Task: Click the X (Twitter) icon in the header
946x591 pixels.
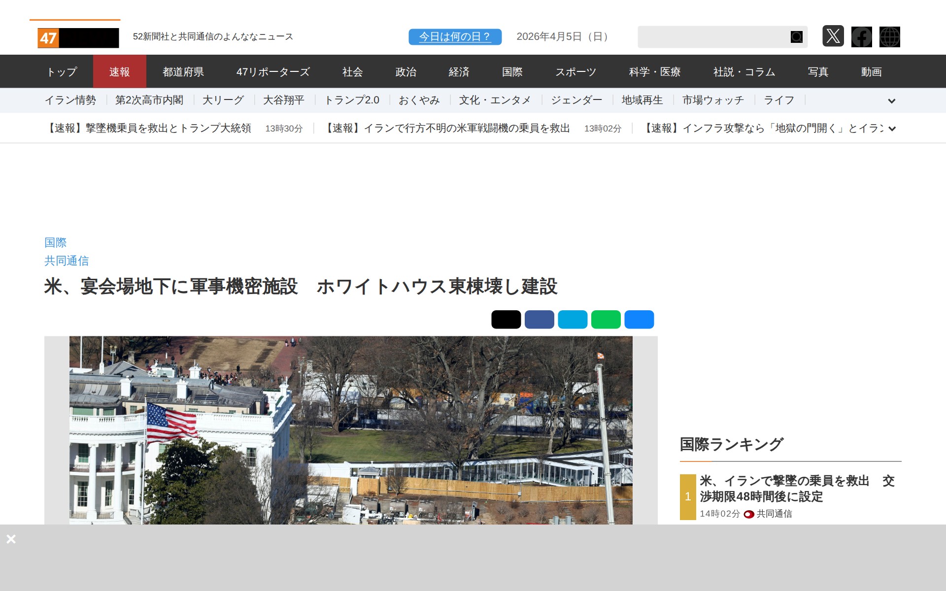Action: pyautogui.click(x=834, y=37)
